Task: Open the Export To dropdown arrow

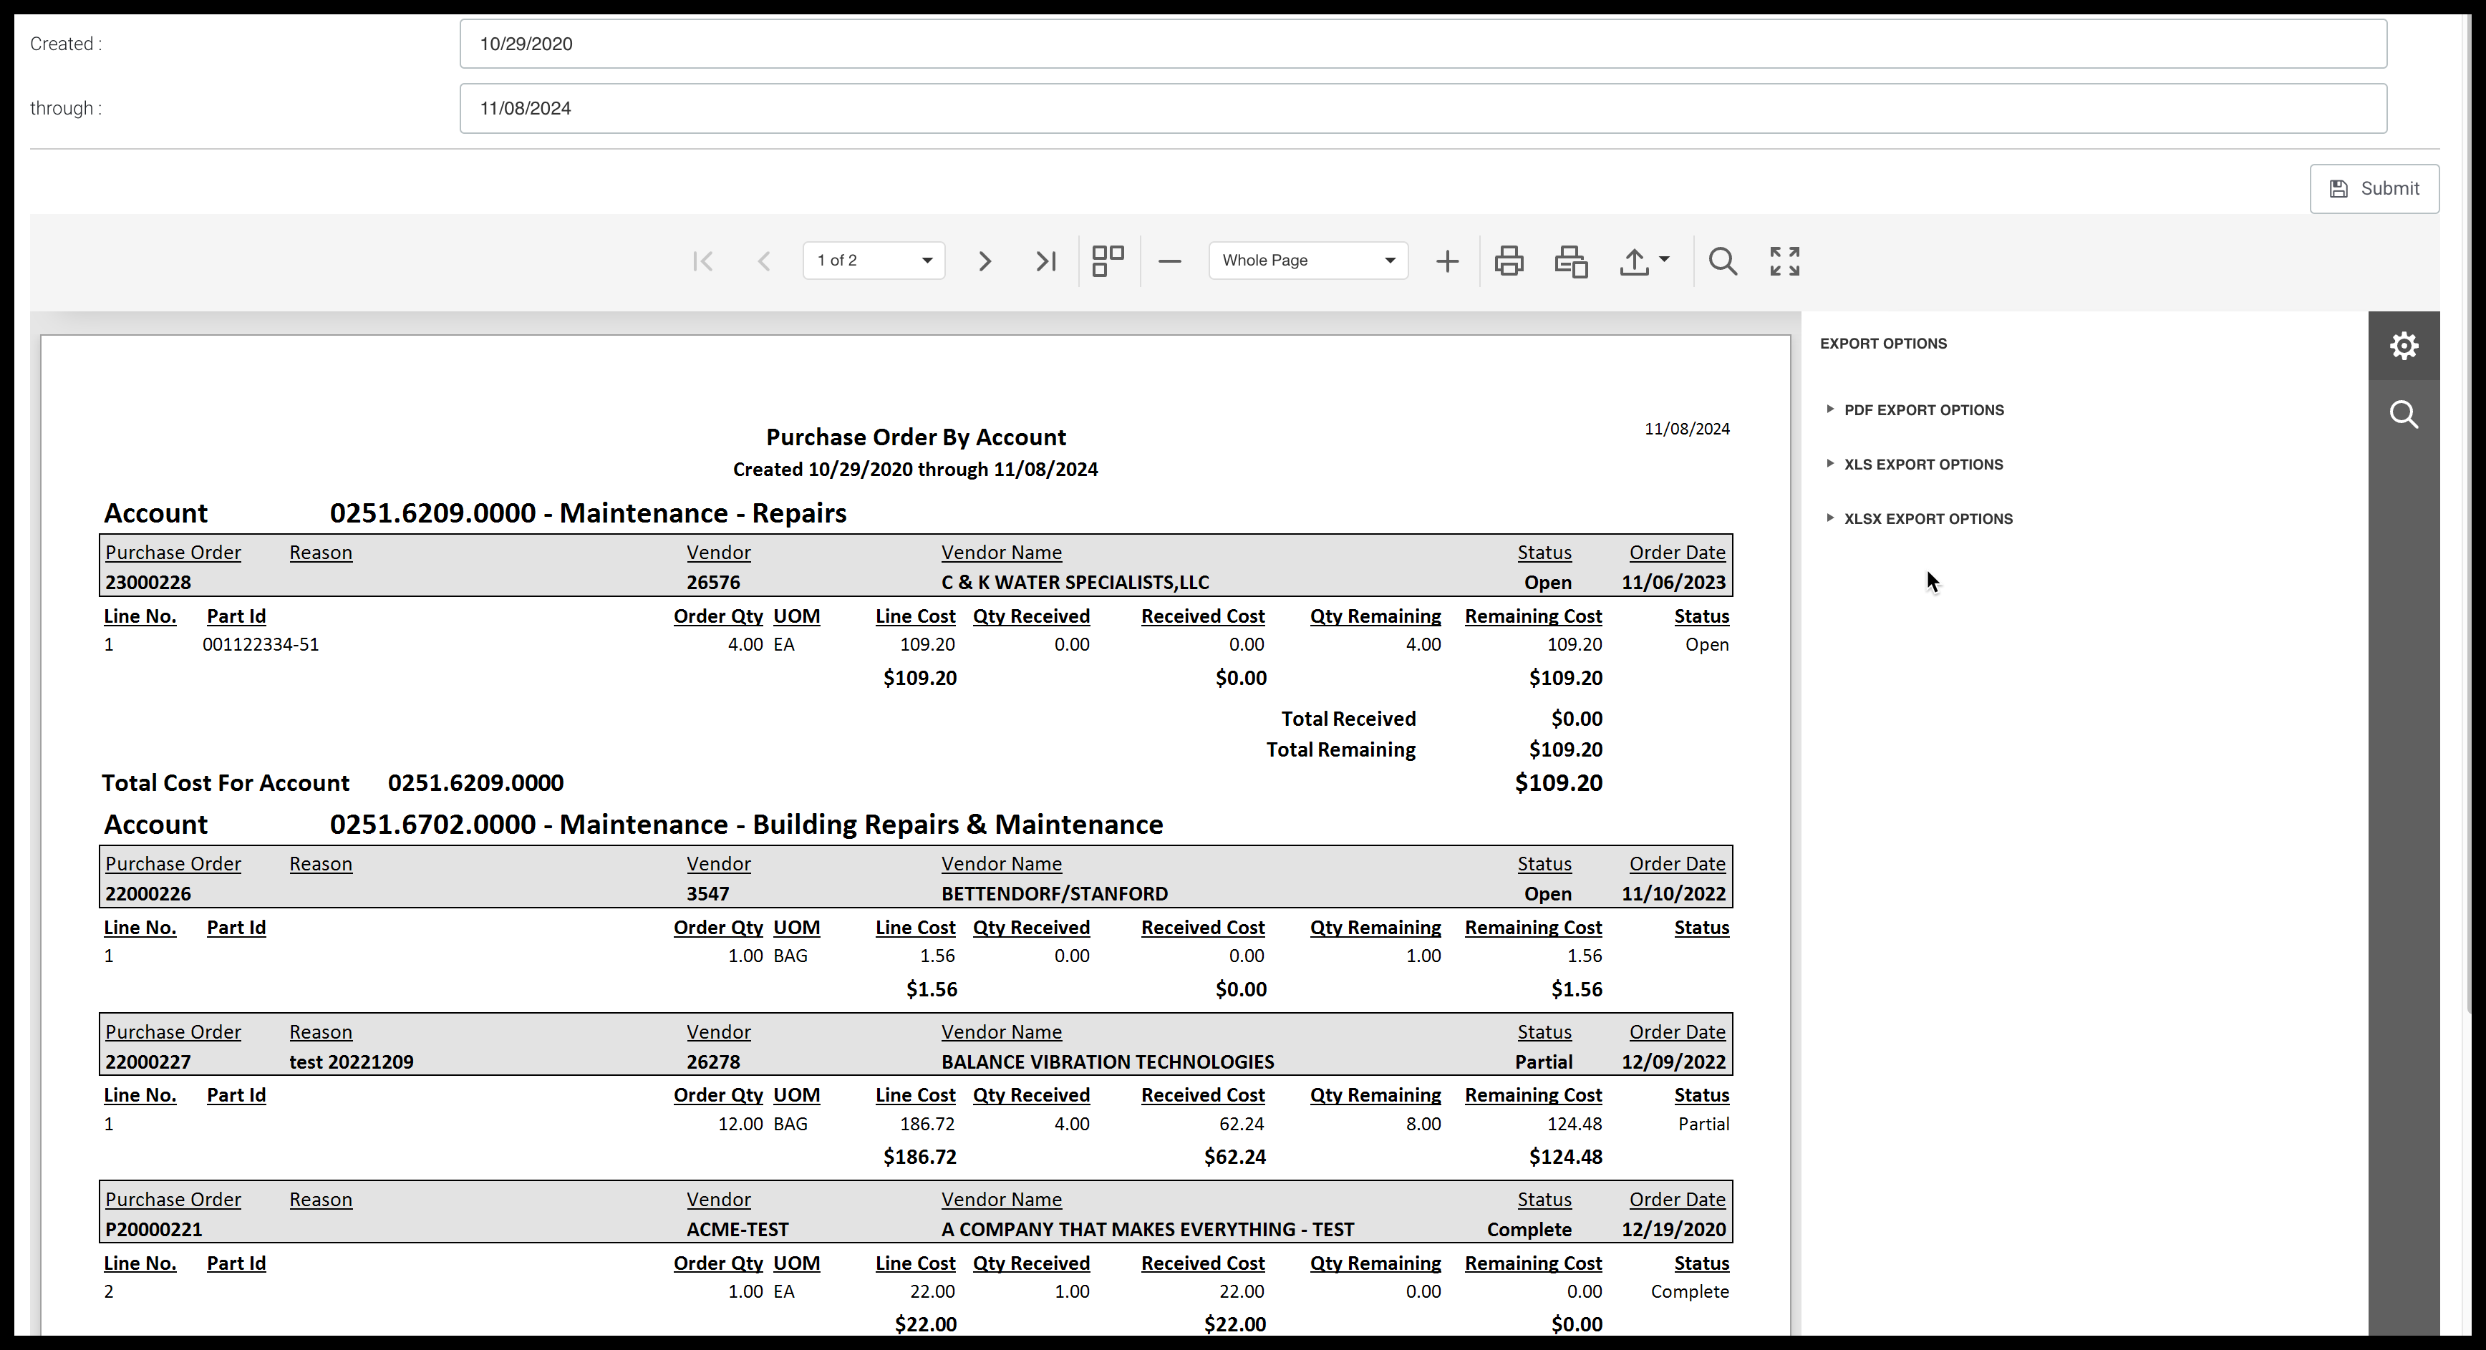Action: pyautogui.click(x=1664, y=260)
